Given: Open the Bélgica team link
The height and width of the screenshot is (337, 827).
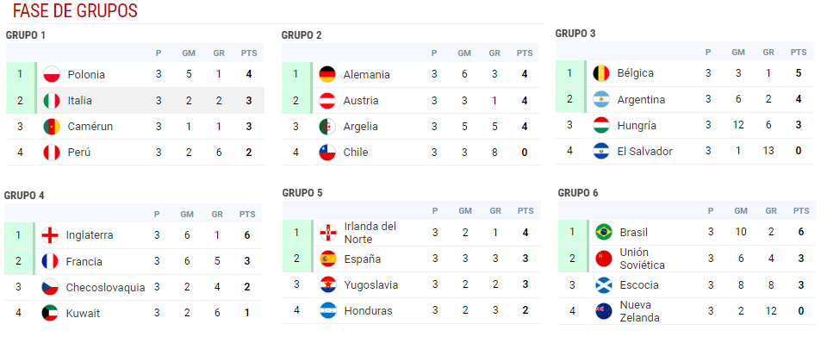Looking at the screenshot, I should tap(636, 72).
